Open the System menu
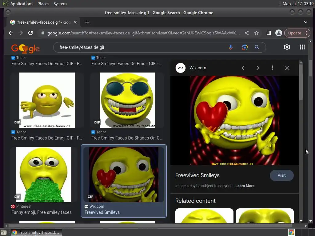Image resolution: width=315 pixels, height=236 pixels. [60, 4]
